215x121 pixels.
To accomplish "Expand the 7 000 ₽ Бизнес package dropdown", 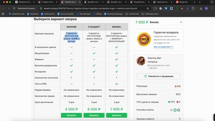I will point(158,22).
